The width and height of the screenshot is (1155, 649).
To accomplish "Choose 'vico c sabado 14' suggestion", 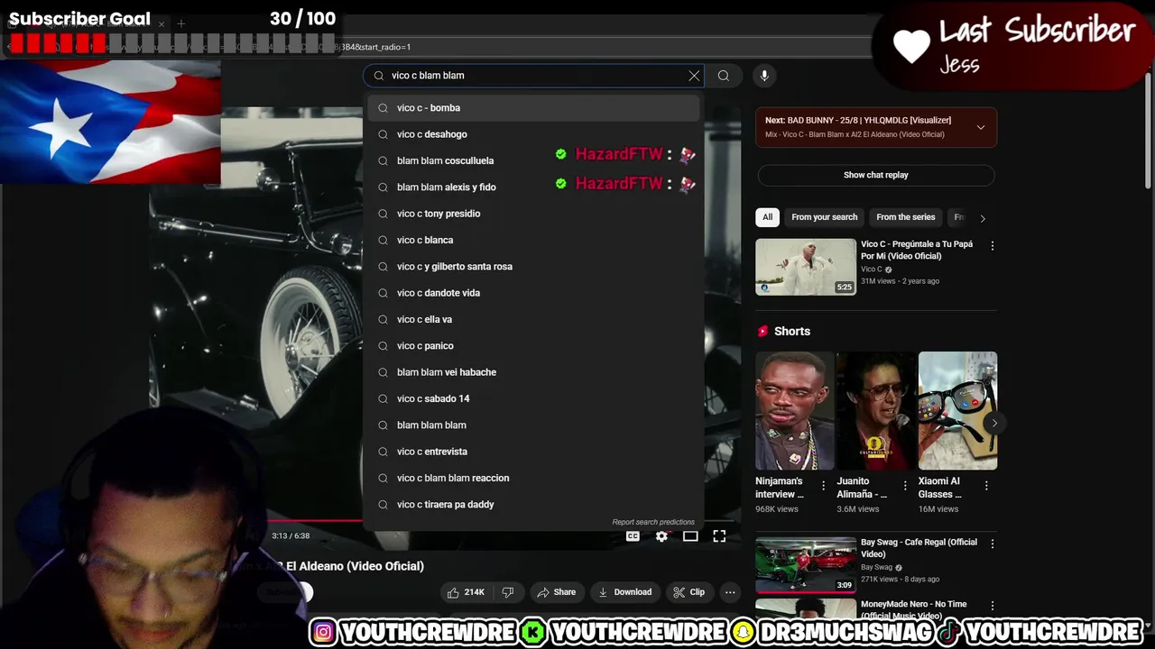I will click(533, 398).
